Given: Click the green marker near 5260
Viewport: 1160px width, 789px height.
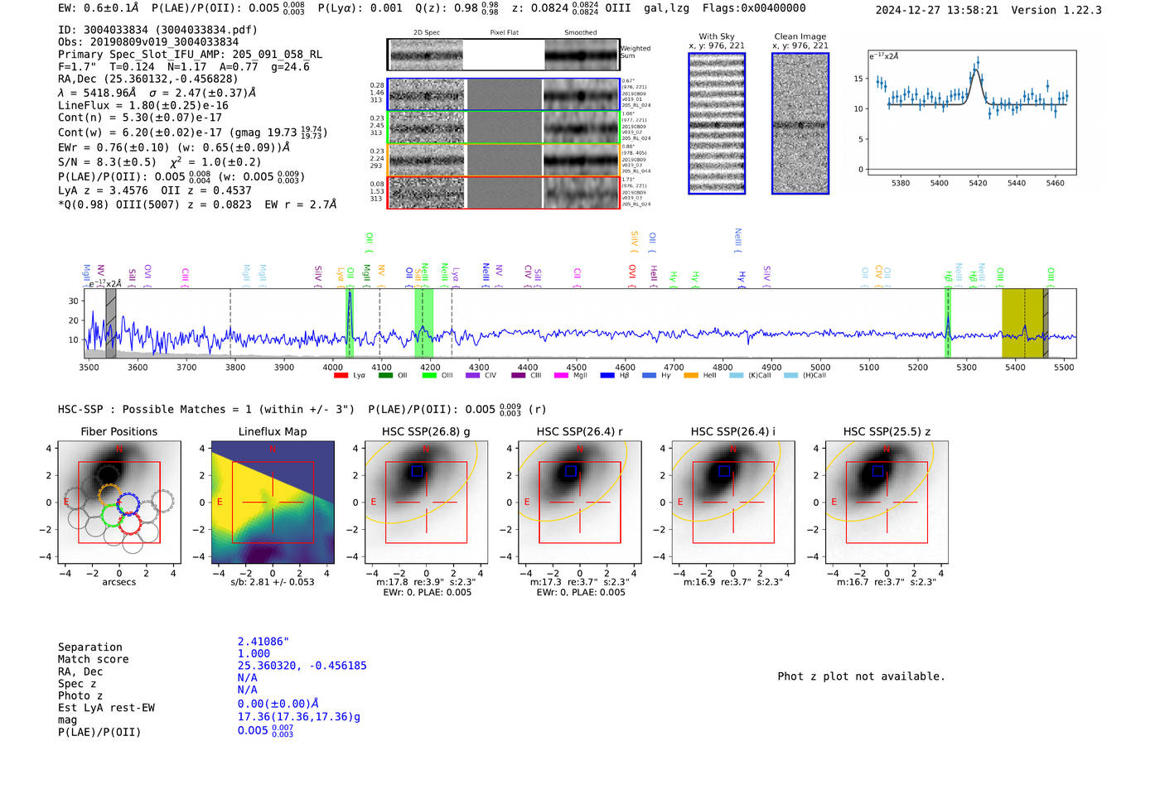Looking at the screenshot, I should pos(948,323).
